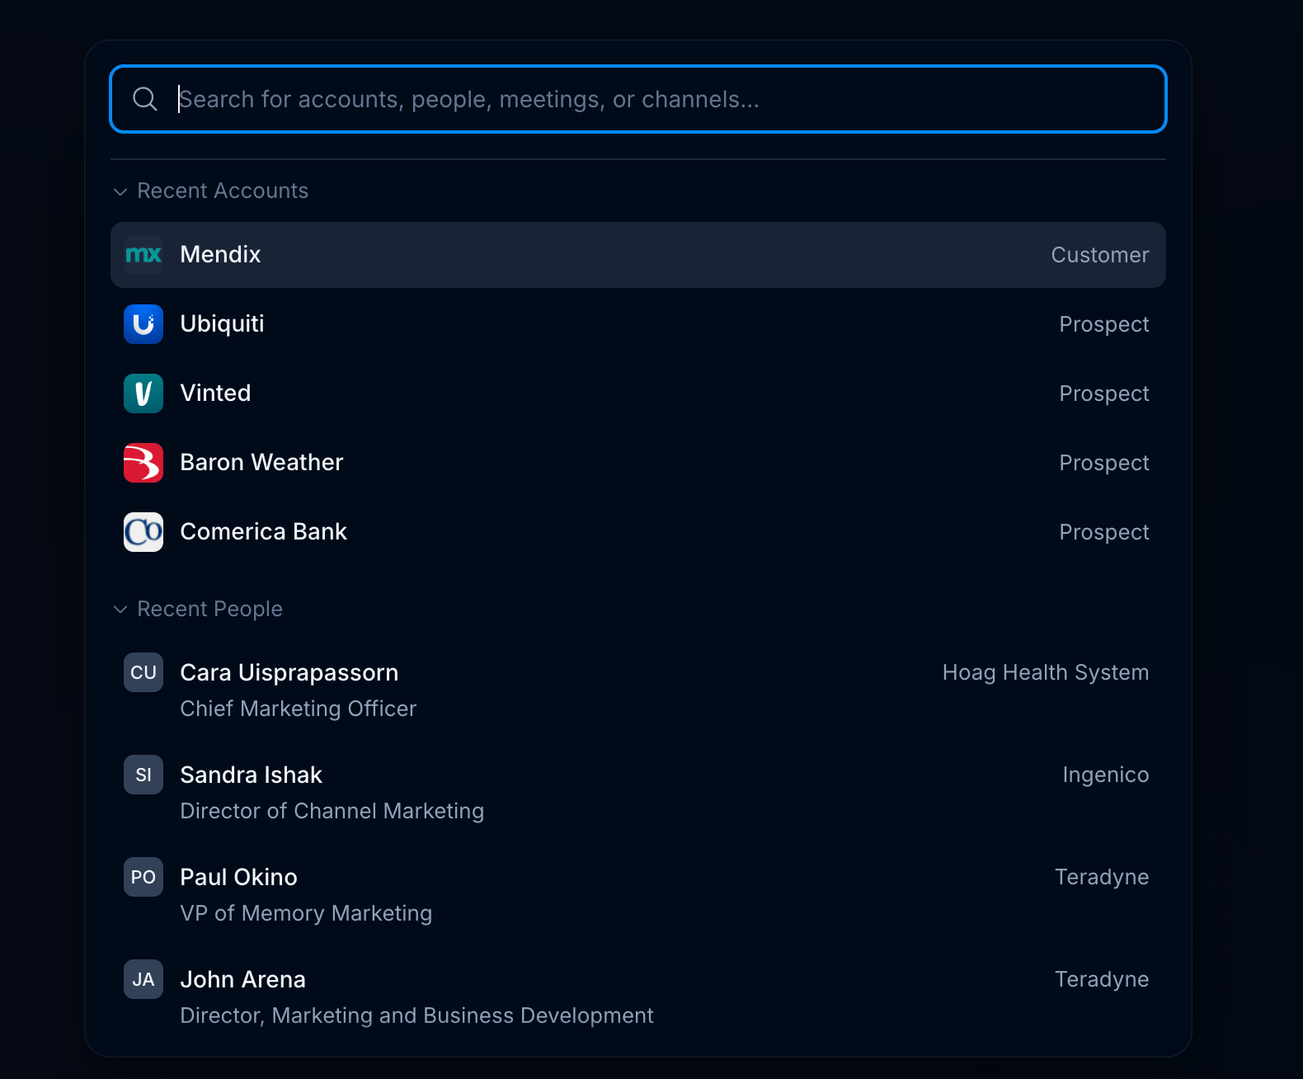Open the Ubiquiti account

[x=638, y=324]
